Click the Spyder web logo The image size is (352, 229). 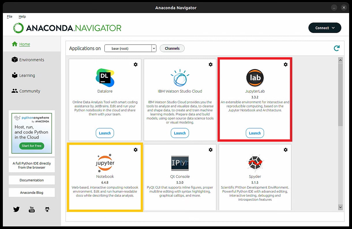[255, 163]
